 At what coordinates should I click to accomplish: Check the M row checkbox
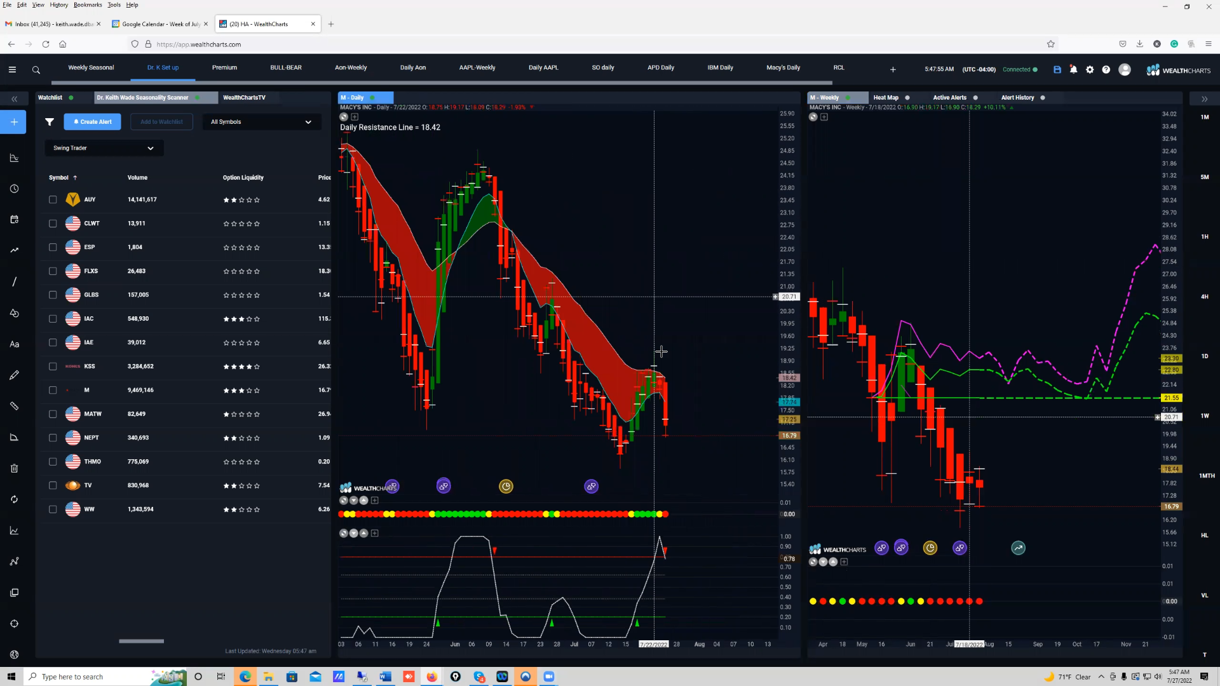(x=53, y=390)
